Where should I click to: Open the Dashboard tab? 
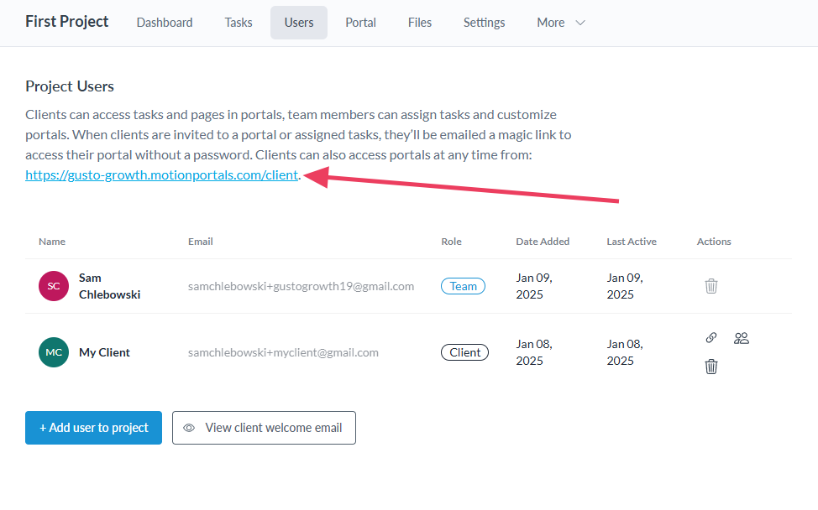coord(165,23)
